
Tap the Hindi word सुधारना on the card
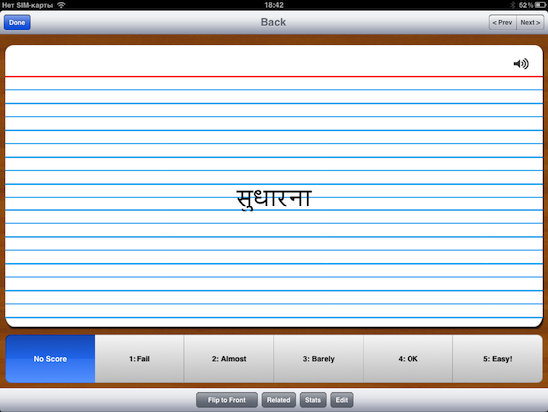(x=274, y=199)
